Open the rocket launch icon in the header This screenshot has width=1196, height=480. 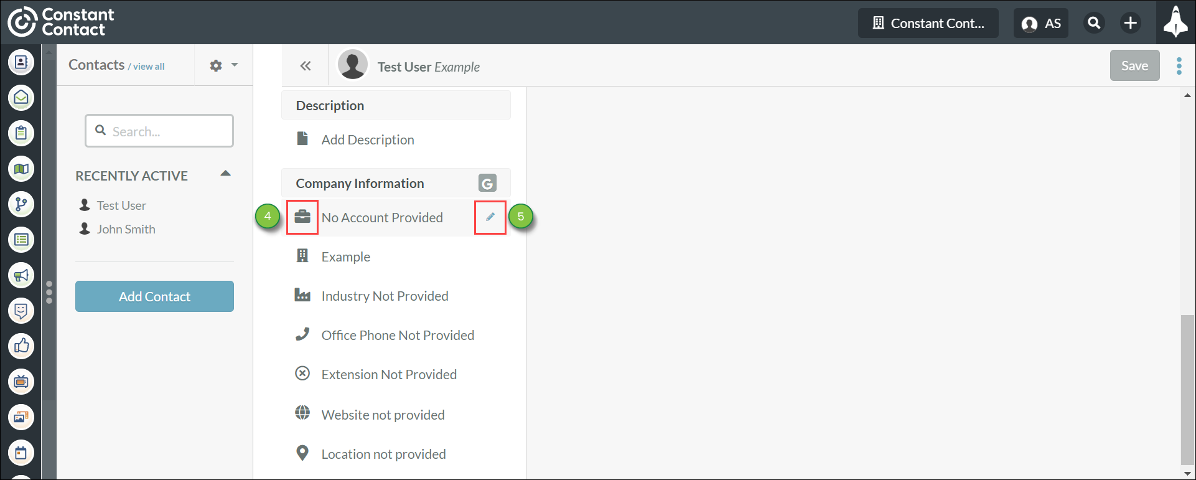tap(1175, 22)
